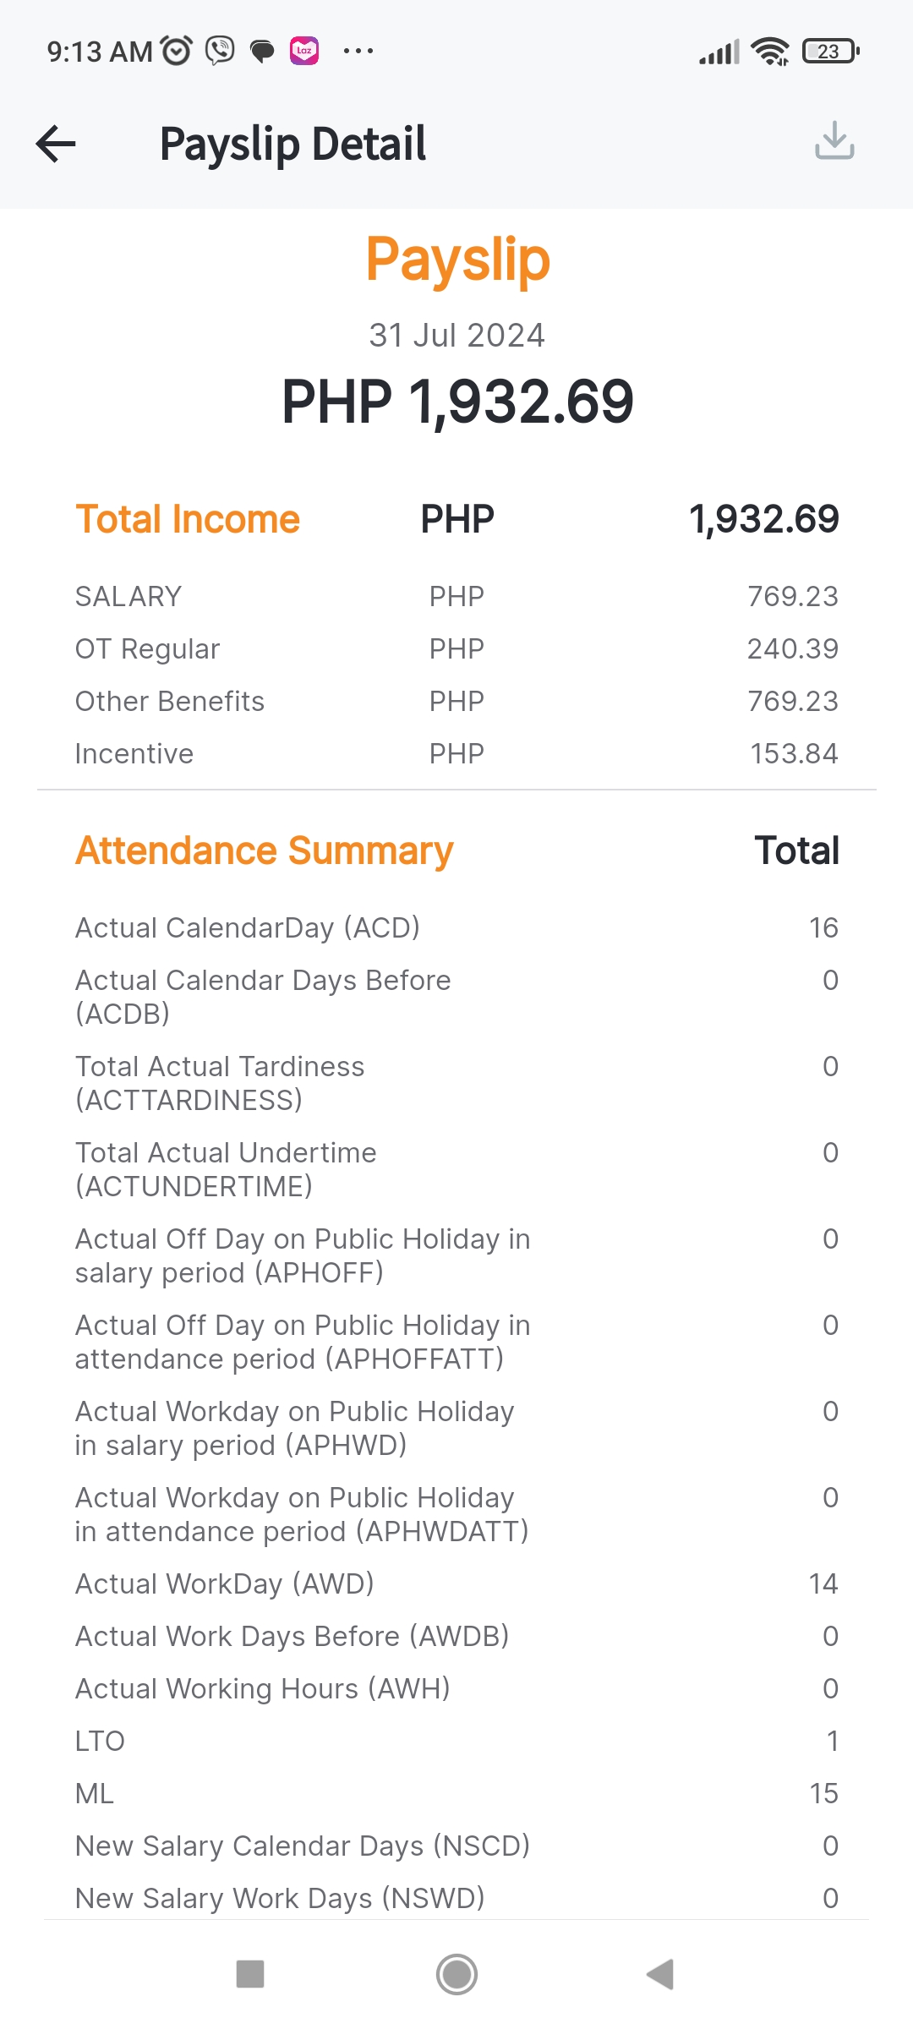Tap the SALARY income row

(x=456, y=597)
